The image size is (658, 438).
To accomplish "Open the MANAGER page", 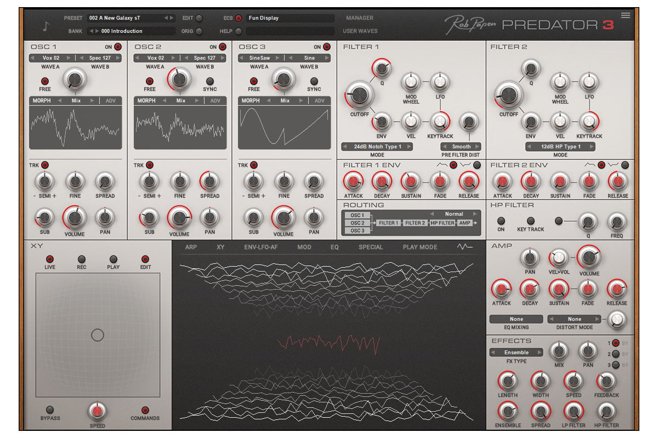I will [x=360, y=18].
